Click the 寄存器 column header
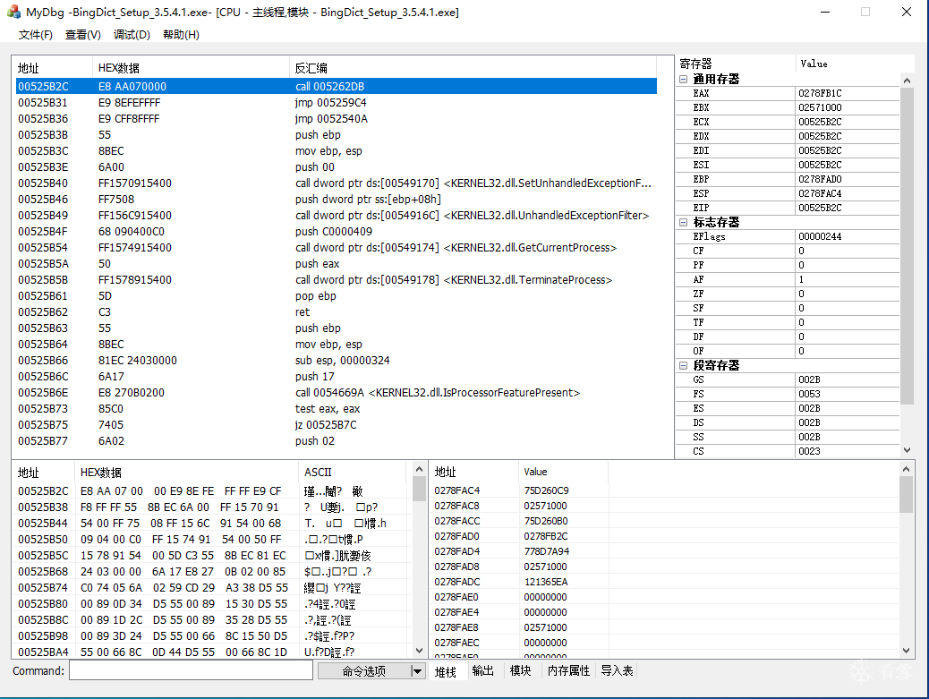 point(736,64)
